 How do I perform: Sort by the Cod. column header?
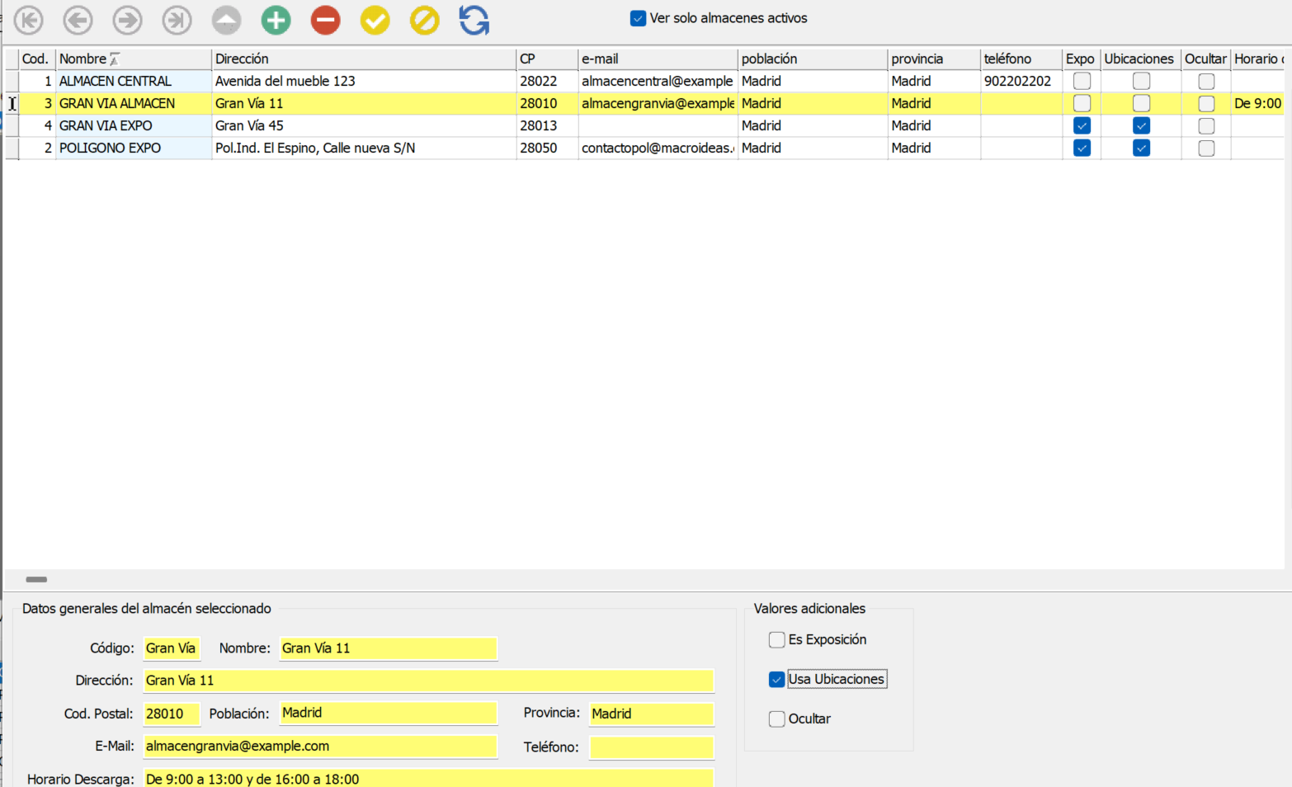pos(37,59)
